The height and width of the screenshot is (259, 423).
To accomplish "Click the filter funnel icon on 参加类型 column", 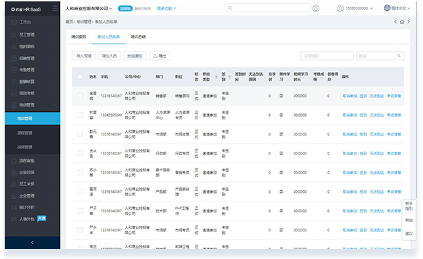I will tap(216, 78).
